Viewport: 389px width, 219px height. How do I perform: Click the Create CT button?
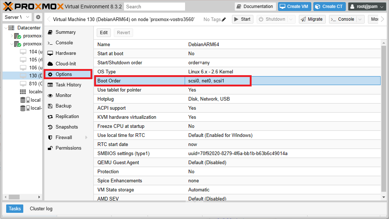point(329,7)
